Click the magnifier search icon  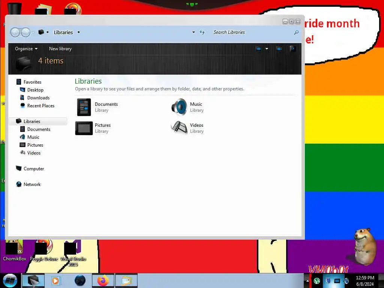[296, 32]
